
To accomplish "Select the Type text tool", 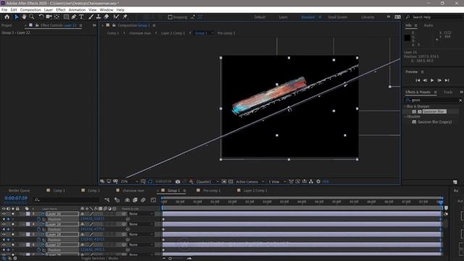I will [81, 17].
